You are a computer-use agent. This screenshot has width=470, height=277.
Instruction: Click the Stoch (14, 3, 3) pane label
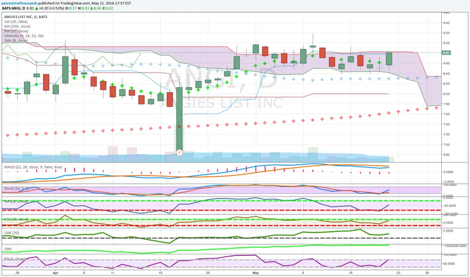point(17,189)
